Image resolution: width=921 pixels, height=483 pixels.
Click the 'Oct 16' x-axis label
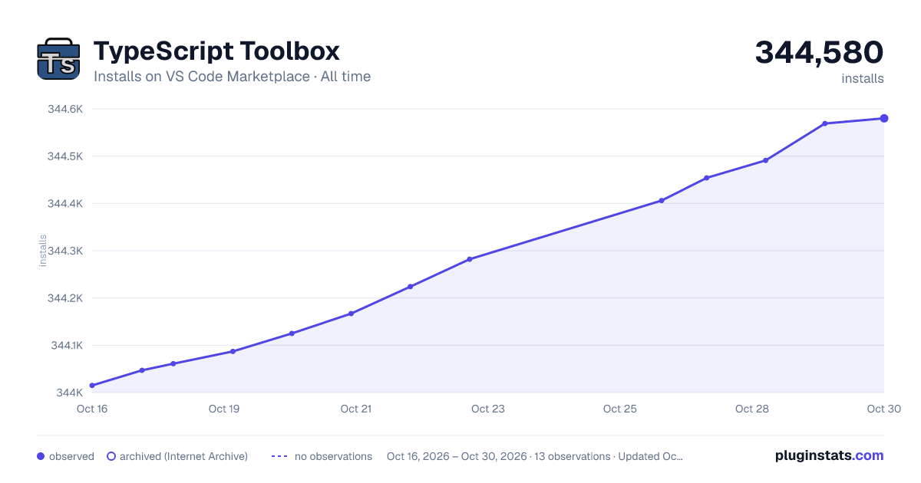(92, 409)
